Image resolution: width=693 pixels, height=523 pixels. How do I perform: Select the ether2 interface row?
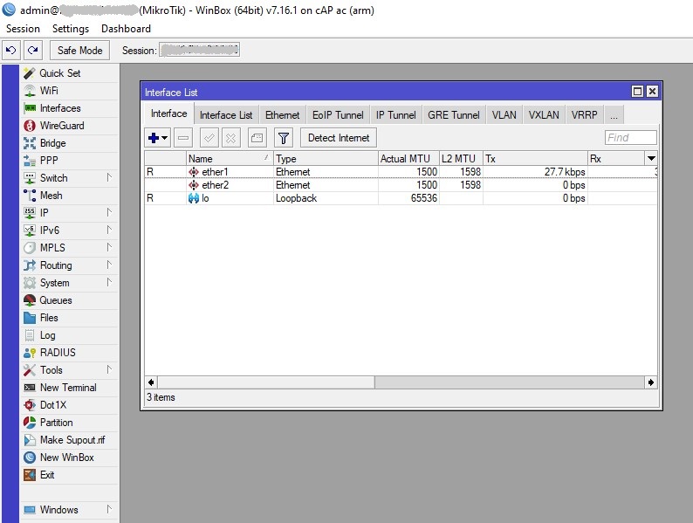(x=401, y=185)
